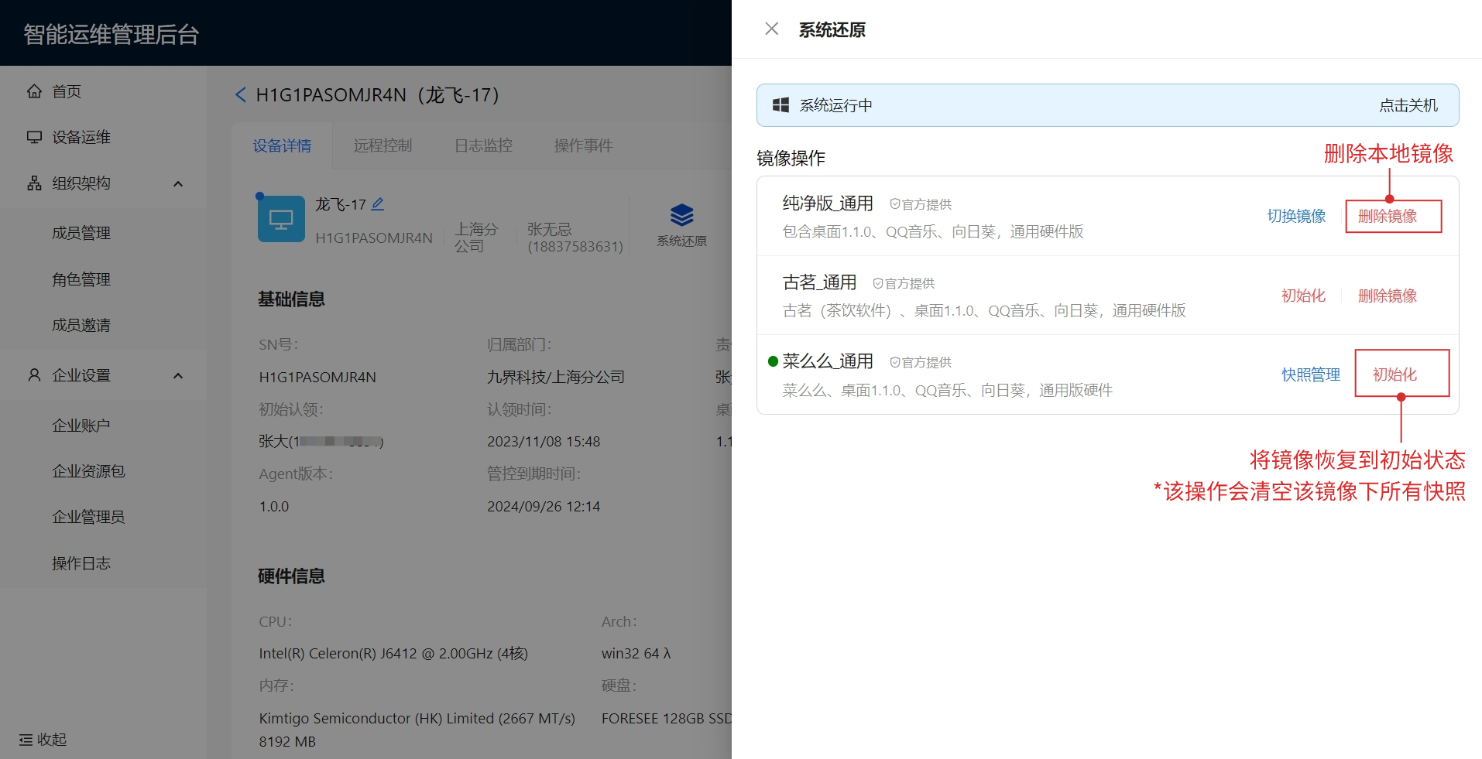Click 九界科技/上海分公司 department value
Viewport: 1482px width, 759px height.
(x=556, y=377)
